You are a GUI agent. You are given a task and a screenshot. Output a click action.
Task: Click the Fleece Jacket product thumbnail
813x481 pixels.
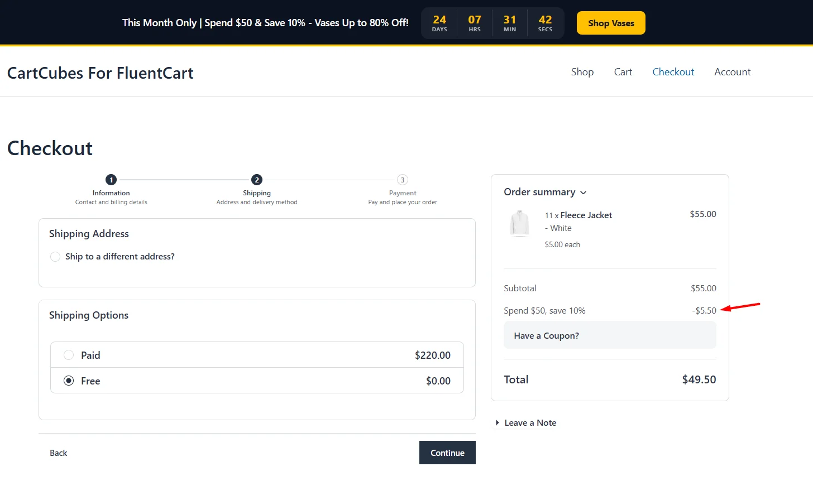(x=520, y=224)
